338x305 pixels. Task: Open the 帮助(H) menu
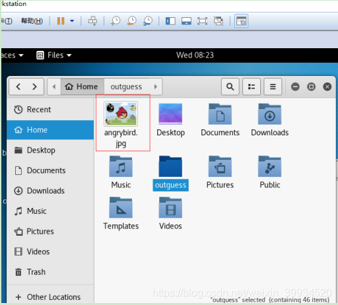(32, 21)
